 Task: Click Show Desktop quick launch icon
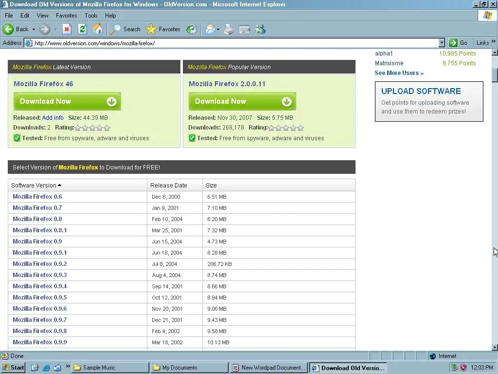35,368
